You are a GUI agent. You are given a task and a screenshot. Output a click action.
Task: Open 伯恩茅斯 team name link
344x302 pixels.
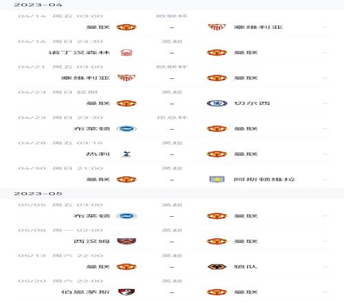coord(85,292)
